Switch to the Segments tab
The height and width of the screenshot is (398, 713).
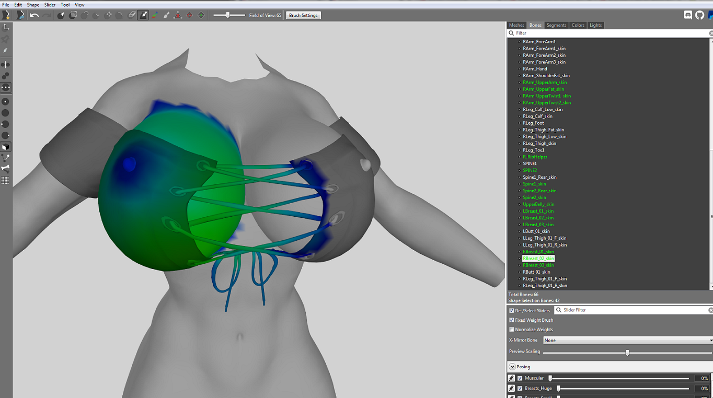click(556, 25)
